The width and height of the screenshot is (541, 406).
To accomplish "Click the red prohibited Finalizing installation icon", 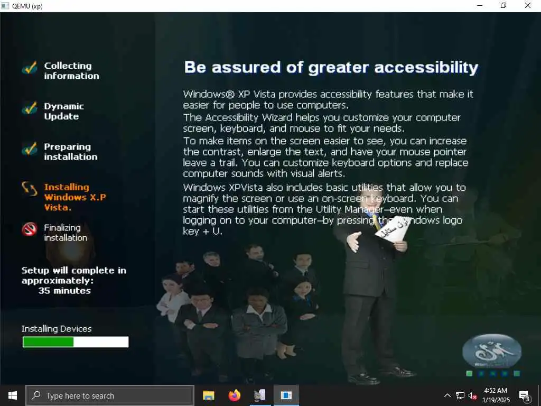I will point(30,229).
